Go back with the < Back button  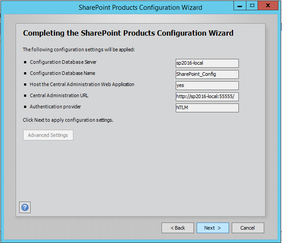pyautogui.click(x=177, y=228)
